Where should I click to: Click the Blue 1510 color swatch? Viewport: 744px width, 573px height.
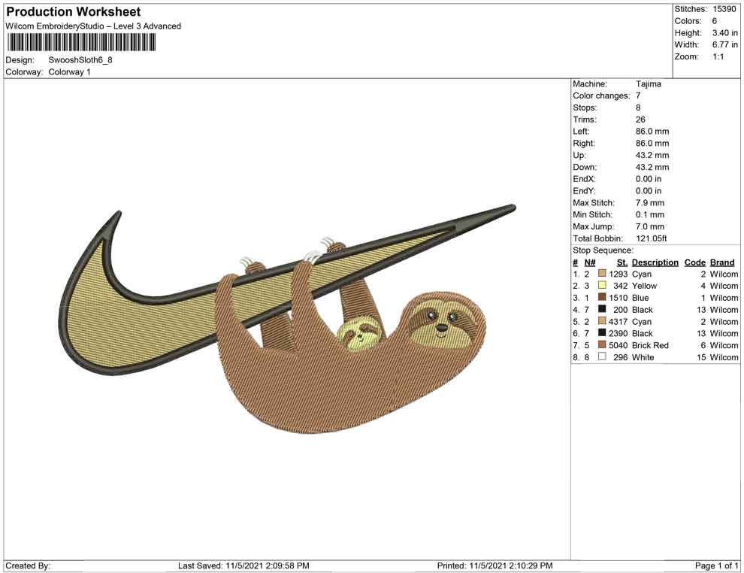click(602, 297)
